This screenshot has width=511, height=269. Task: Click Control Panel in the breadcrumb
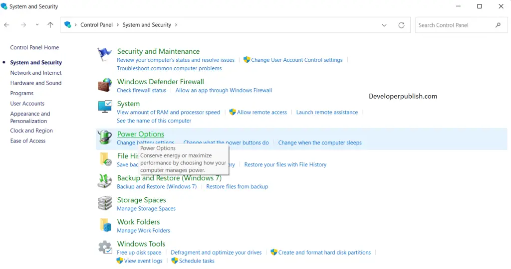pos(96,25)
